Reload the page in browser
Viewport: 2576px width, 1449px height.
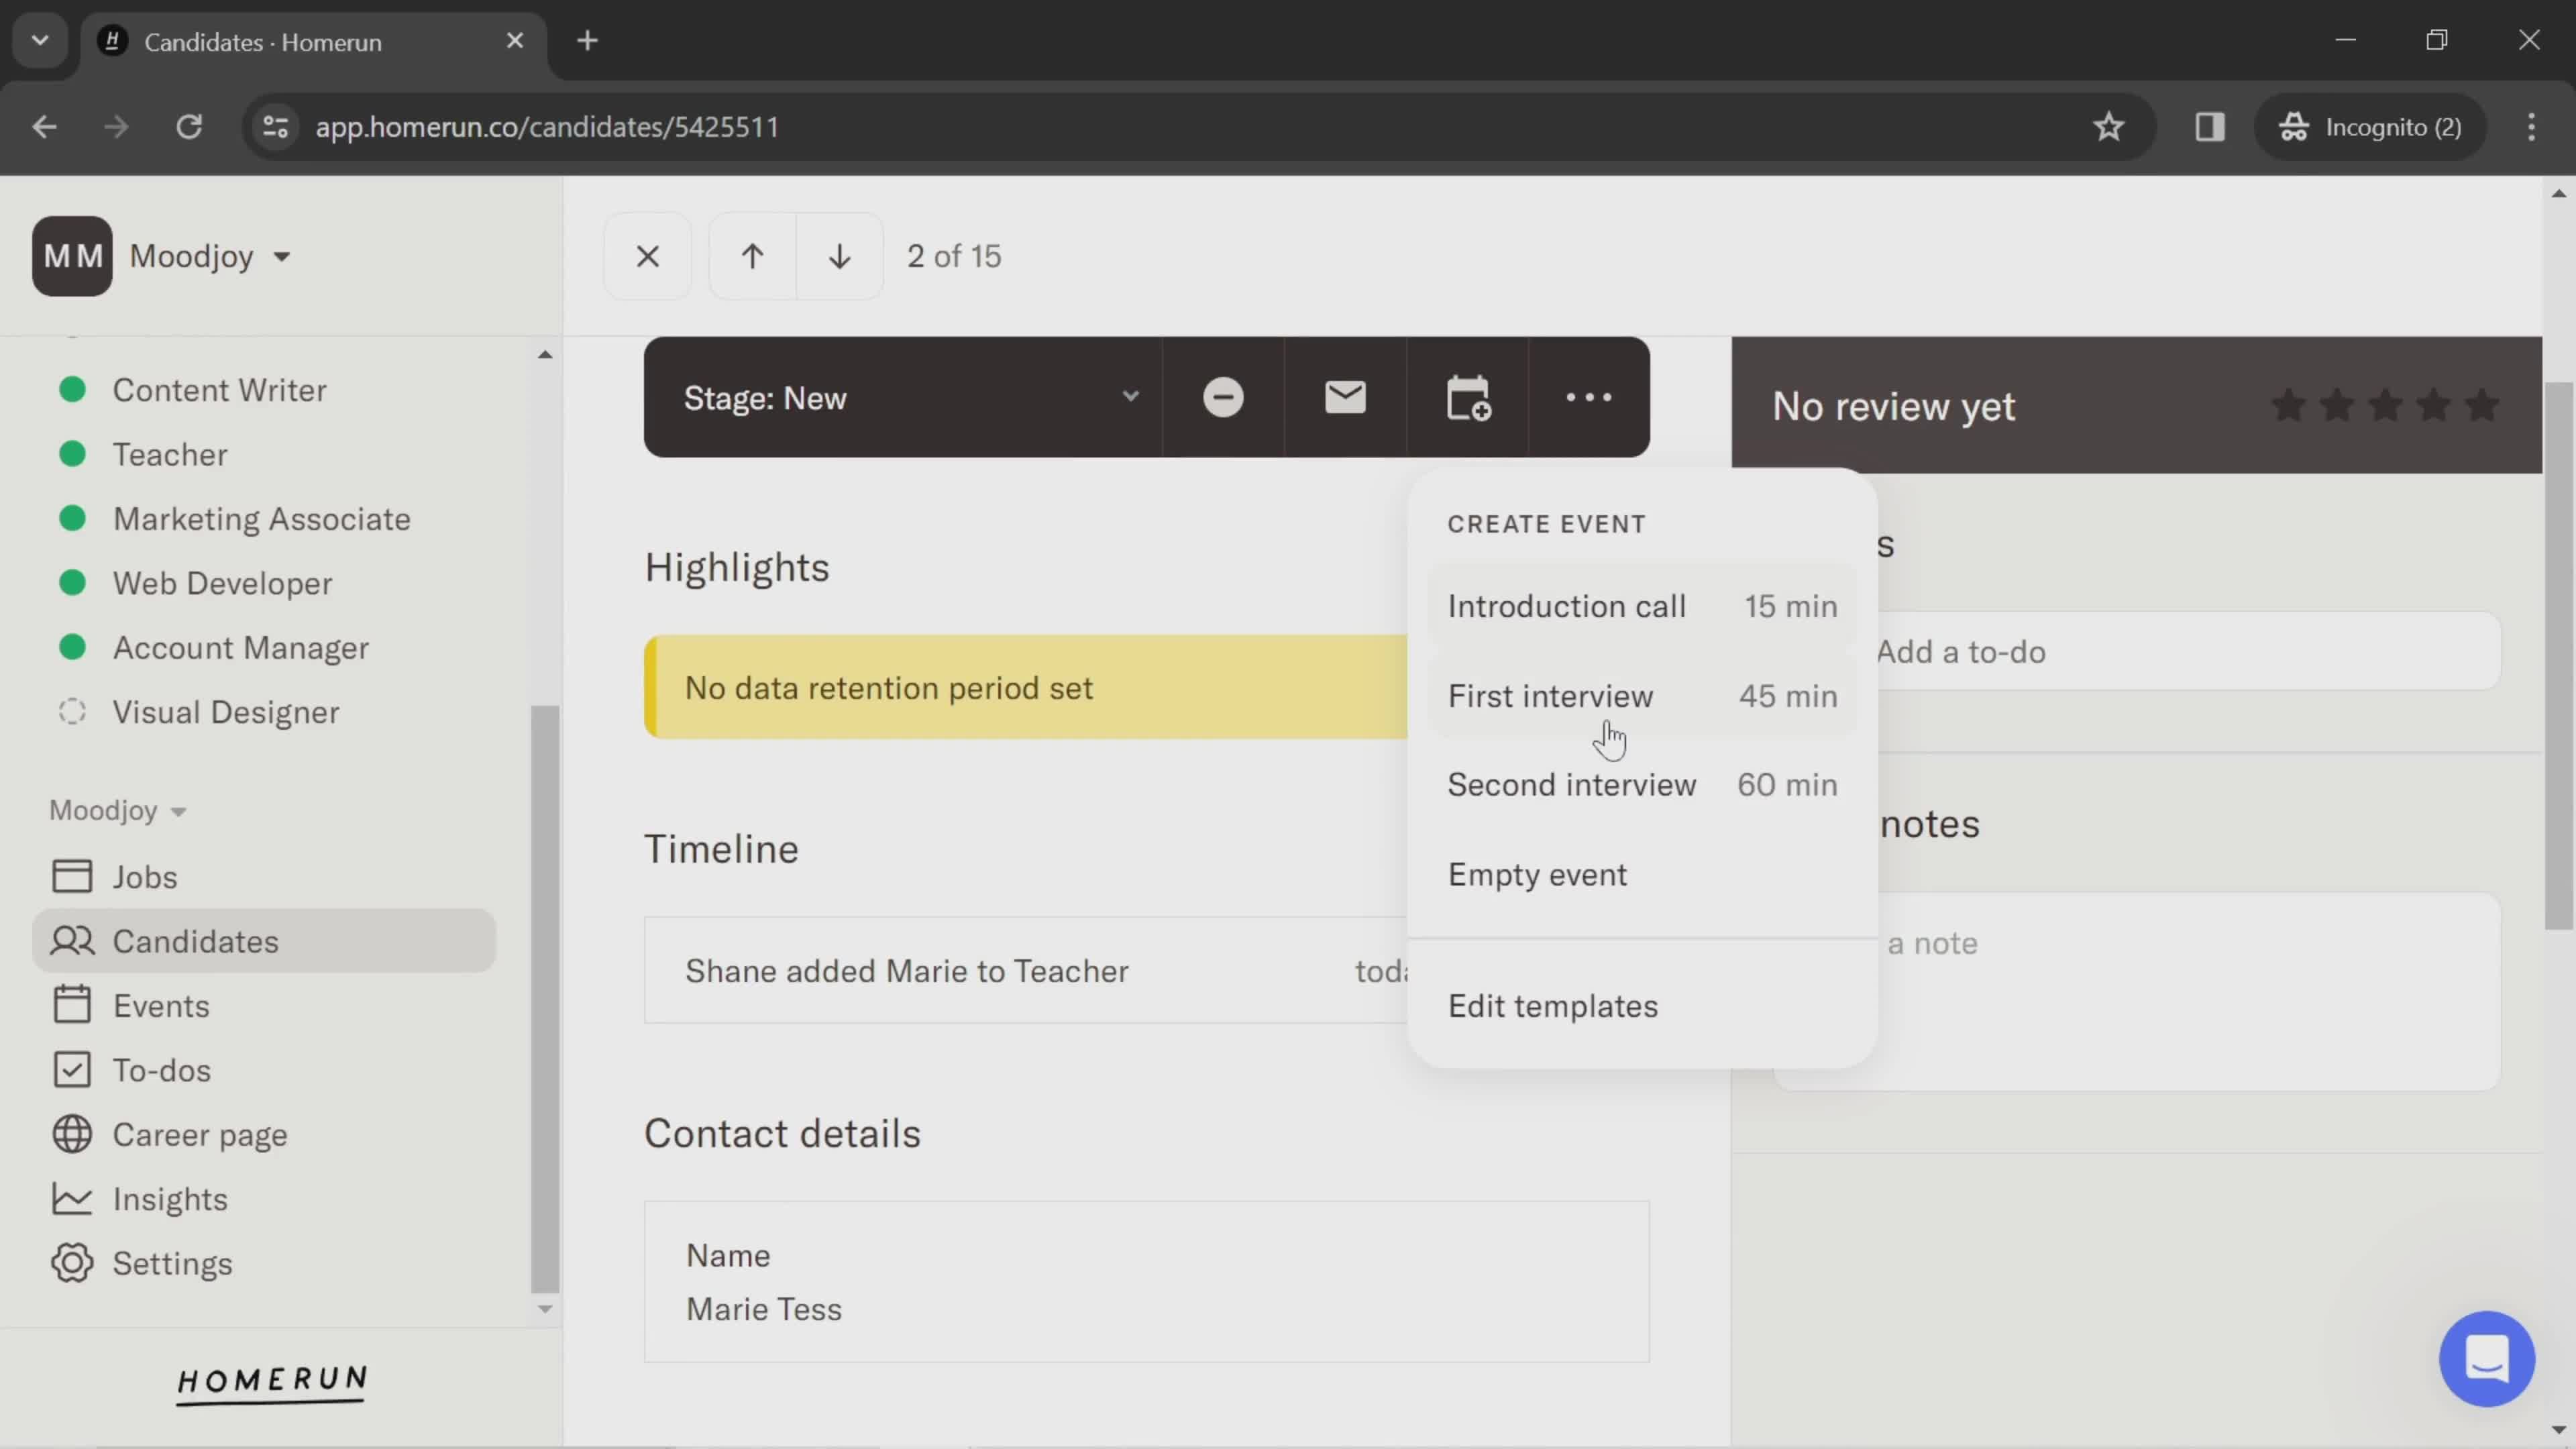[189, 127]
